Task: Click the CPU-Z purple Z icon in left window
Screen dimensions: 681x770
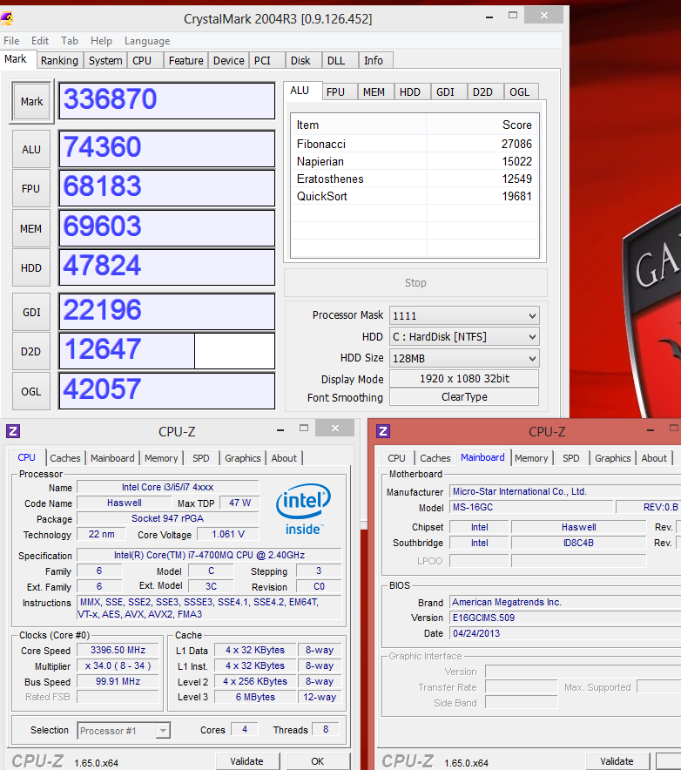Action: tap(13, 431)
